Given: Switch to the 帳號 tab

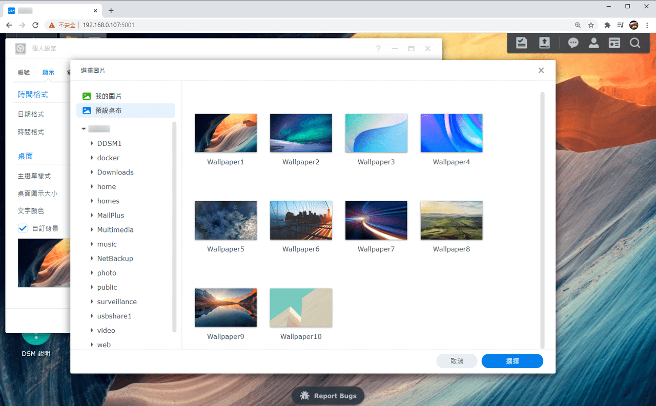Looking at the screenshot, I should click(x=24, y=73).
